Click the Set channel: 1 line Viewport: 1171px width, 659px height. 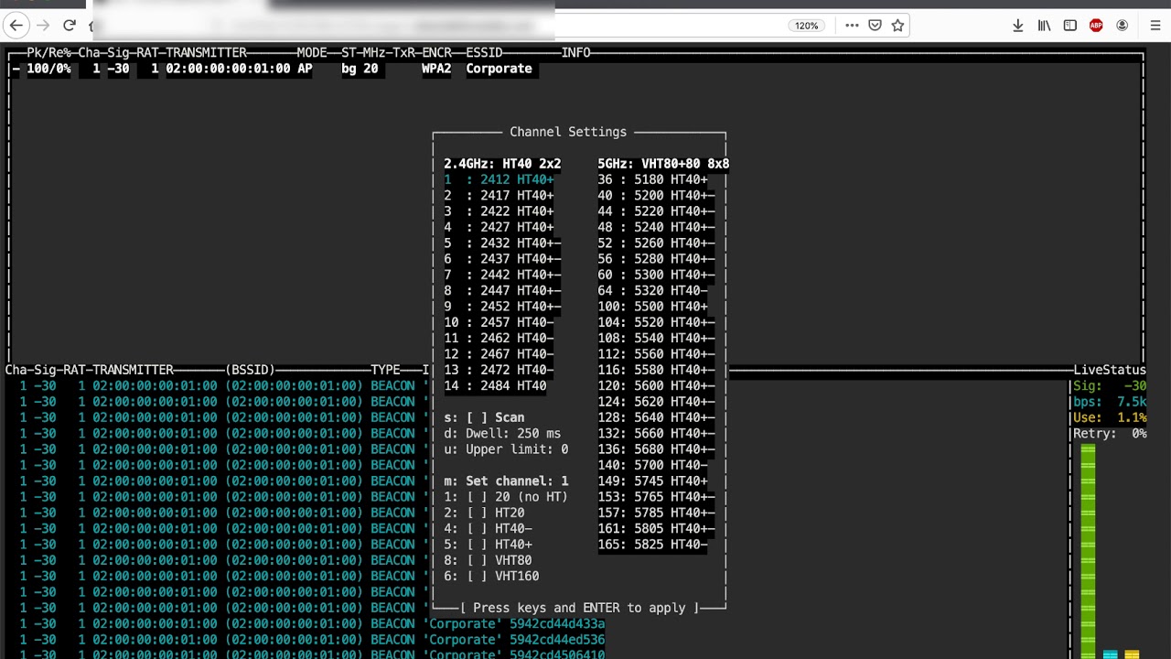pyautogui.click(x=506, y=481)
